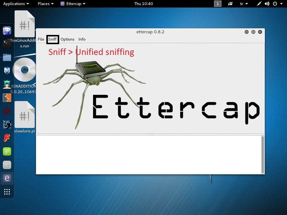Open the Info menu in ettercap
Image resolution: width=287 pixels, height=215 pixels.
tap(82, 39)
